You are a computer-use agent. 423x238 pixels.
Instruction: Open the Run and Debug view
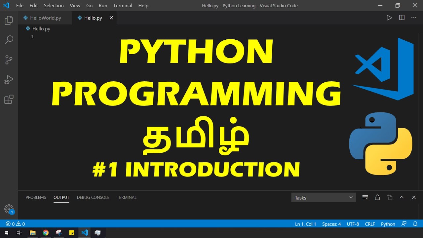pos(9,80)
